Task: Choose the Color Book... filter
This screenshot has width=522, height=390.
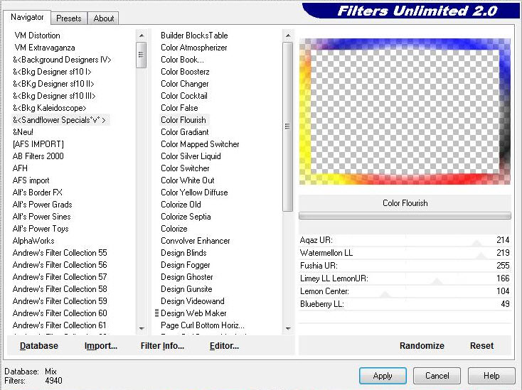Action: pyautogui.click(x=182, y=60)
